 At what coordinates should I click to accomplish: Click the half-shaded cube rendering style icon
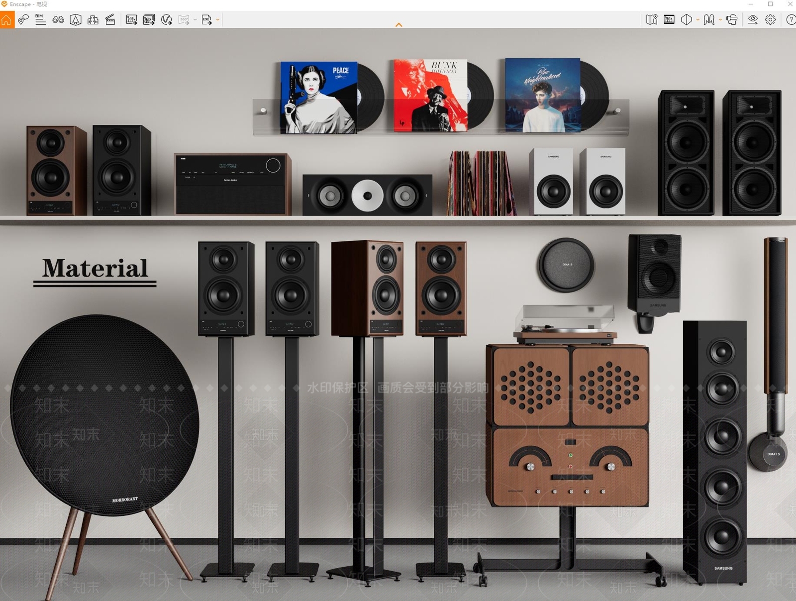[687, 20]
